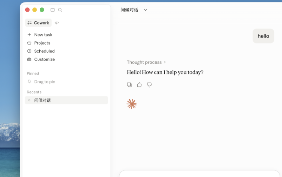
Task: Expand the Thought process section
Action: 146,62
